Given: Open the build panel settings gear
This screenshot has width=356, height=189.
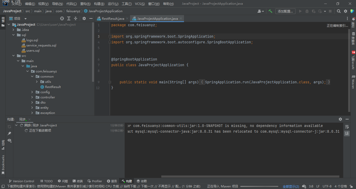Looking at the screenshot, I should point(340,119).
